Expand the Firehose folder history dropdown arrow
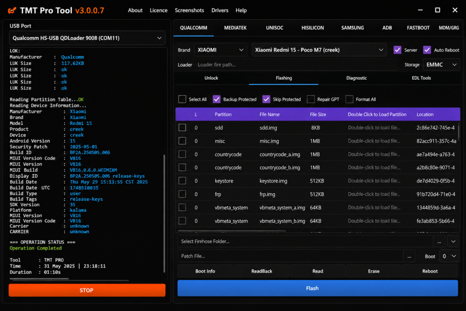The height and width of the screenshot is (311, 466). (453, 242)
